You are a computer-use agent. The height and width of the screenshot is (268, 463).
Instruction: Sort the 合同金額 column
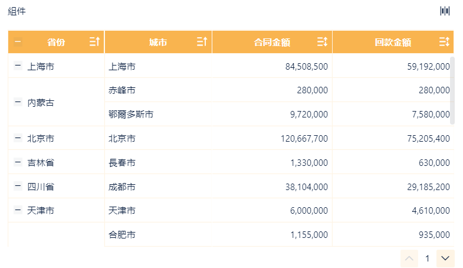point(322,42)
